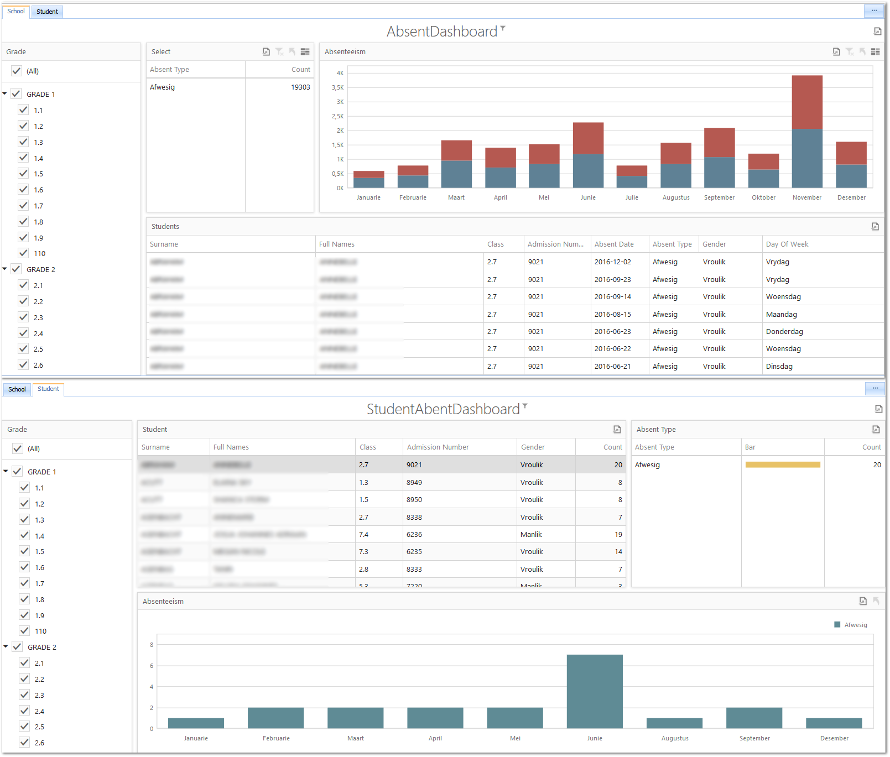Drill up icon on bottom Absenteeism chart
Image resolution: width=890 pixels, height=757 pixels.
[876, 601]
